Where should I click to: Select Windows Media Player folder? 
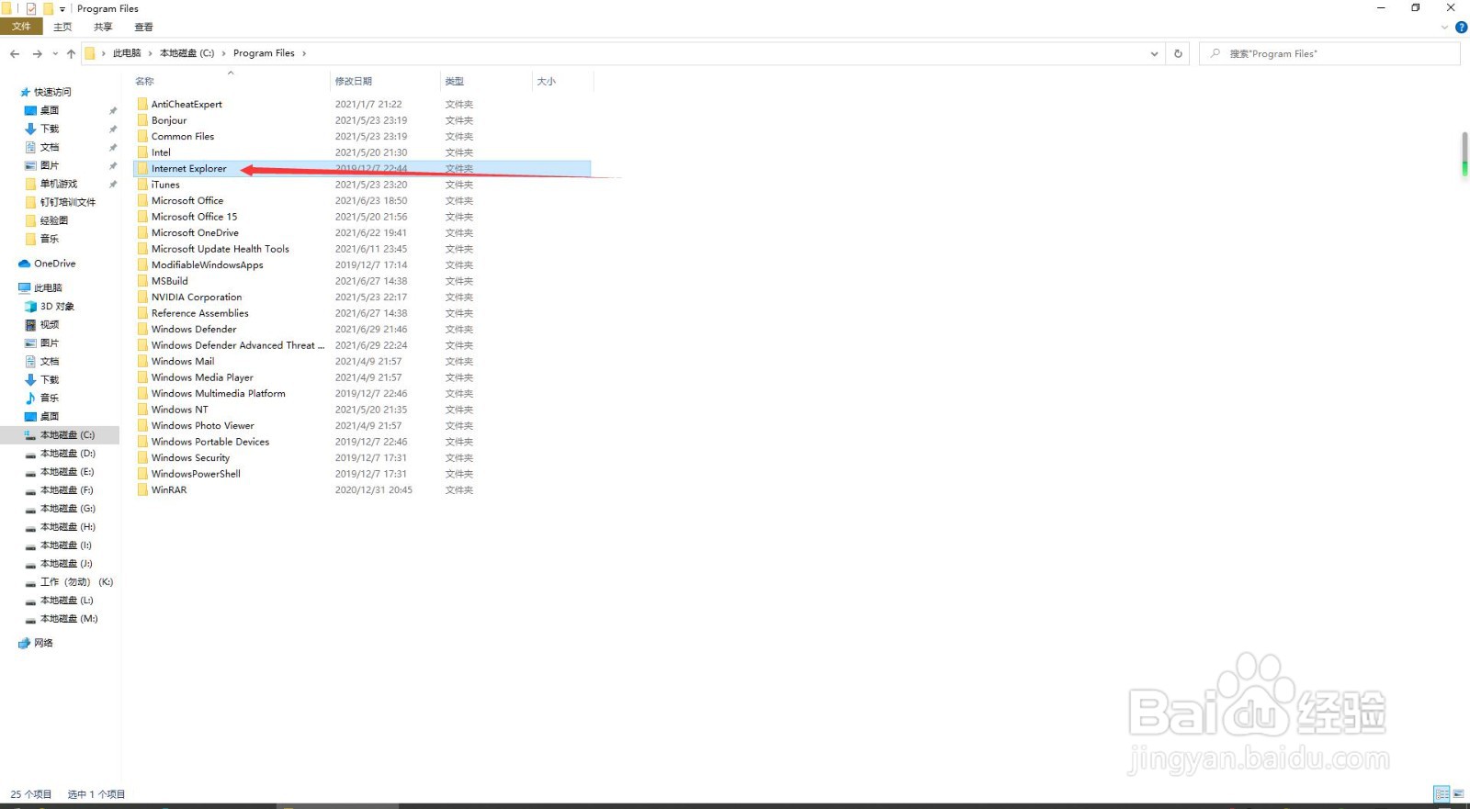pos(202,377)
